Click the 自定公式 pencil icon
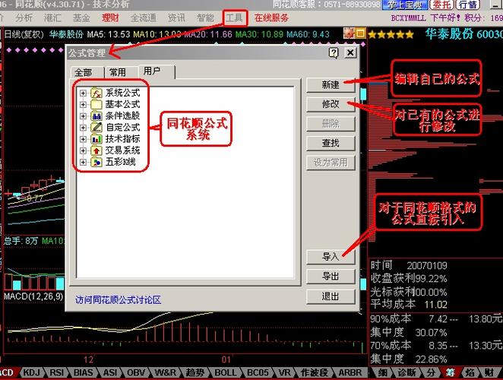This screenshot has width=503, height=380. (x=96, y=128)
